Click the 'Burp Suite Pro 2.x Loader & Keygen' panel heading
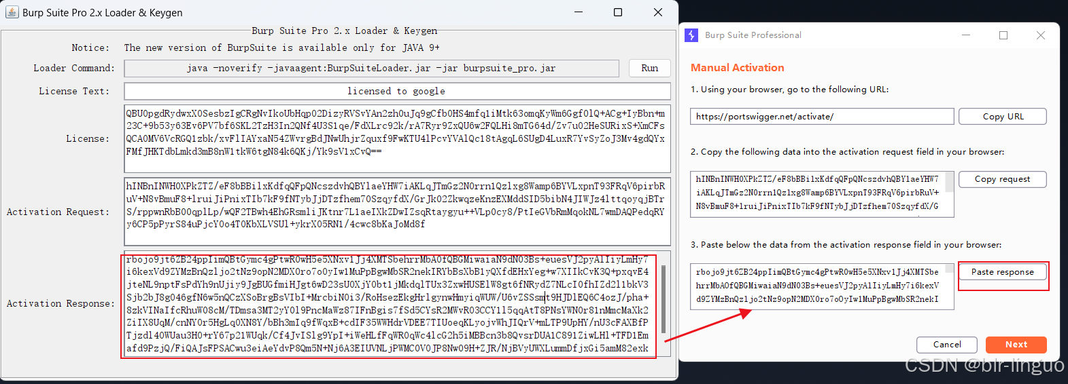 [345, 31]
